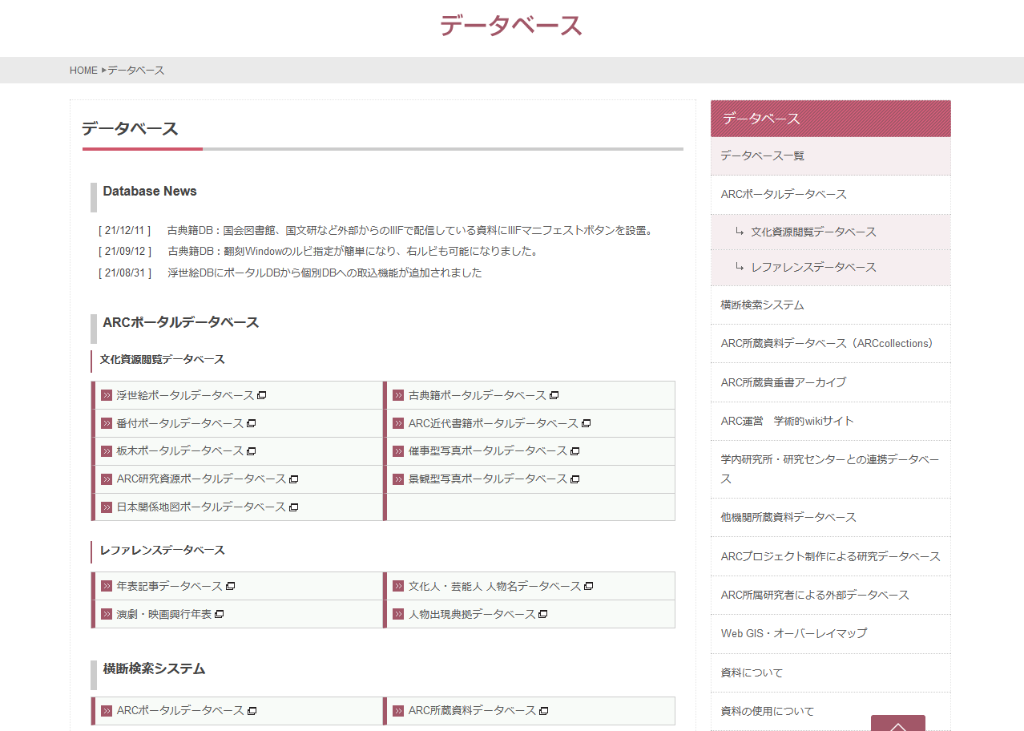Image resolution: width=1024 pixels, height=731 pixels.
Task: Open 年表記事データベース link
Action: 170,586
